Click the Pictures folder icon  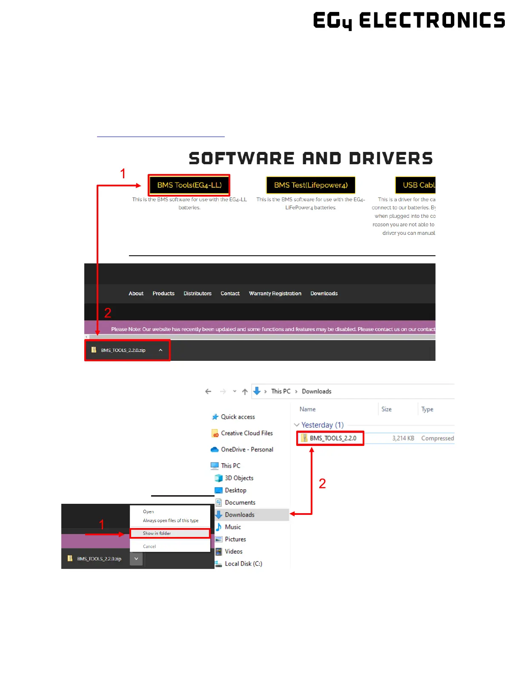coord(219,540)
